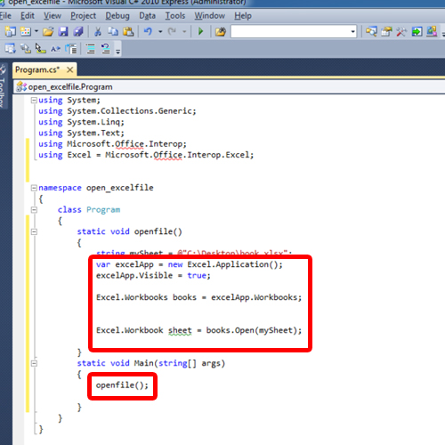Click the Paste clipboard icon
Viewport: 445px width, 445px height.
[128, 31]
